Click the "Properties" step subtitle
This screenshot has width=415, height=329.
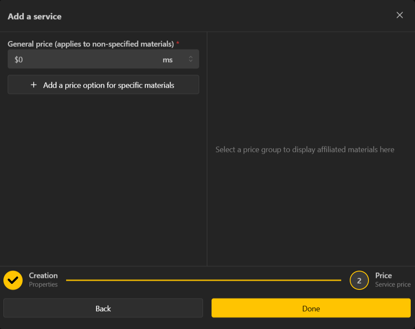coord(43,285)
